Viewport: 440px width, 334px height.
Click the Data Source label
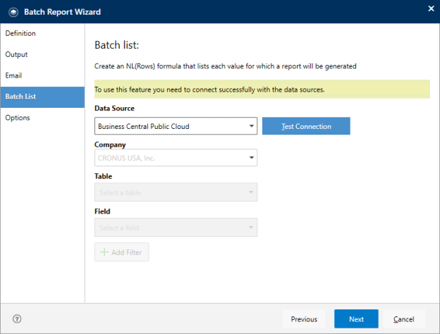pyautogui.click(x=114, y=109)
